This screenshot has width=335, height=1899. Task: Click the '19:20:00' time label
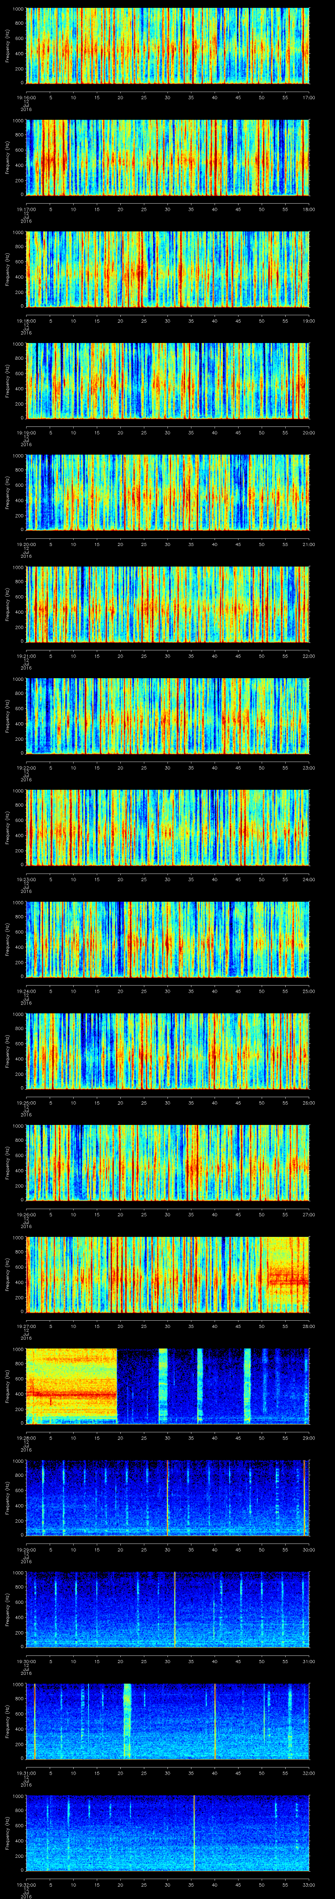[x=26, y=543]
